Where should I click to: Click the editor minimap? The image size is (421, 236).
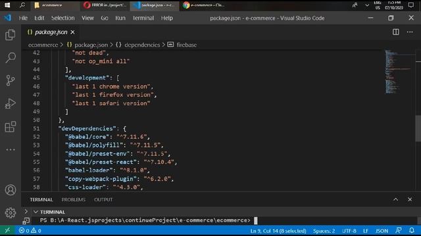tap(399, 71)
